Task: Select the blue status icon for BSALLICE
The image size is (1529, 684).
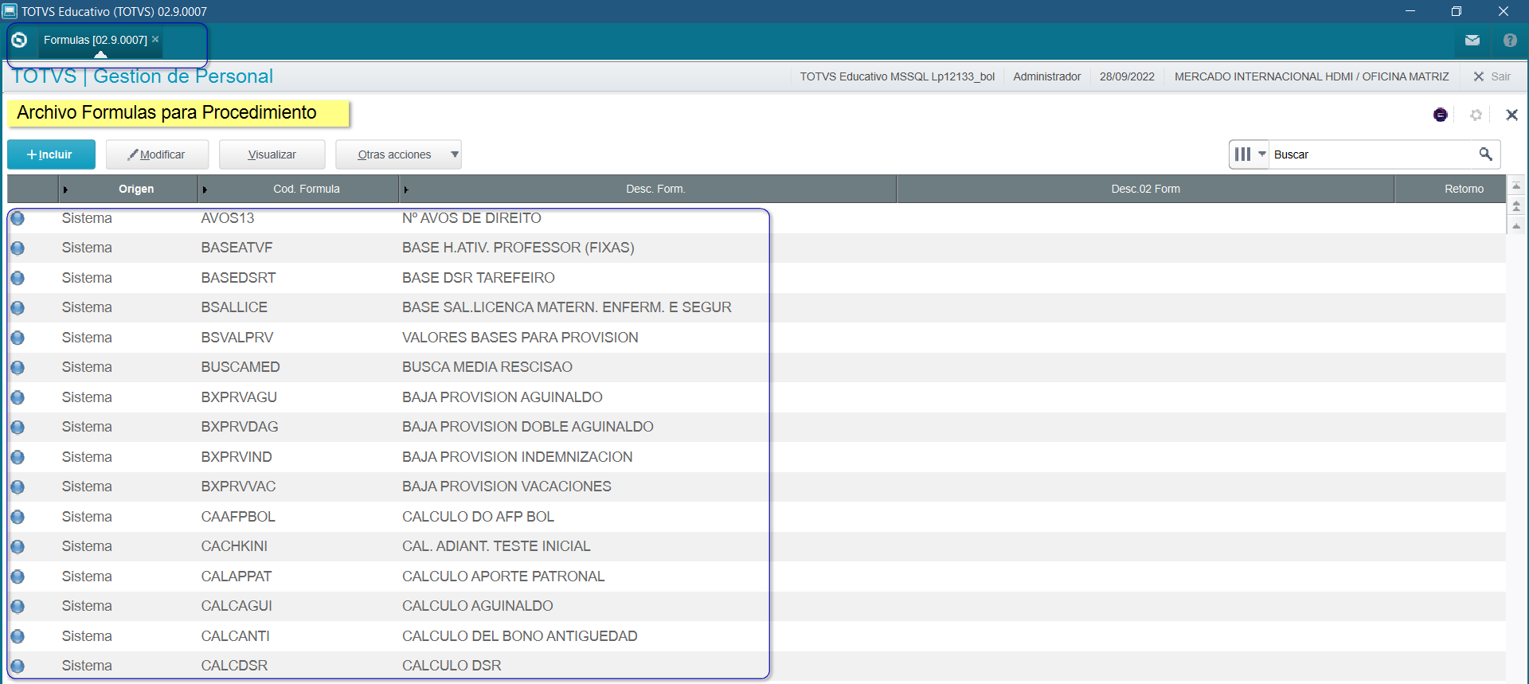Action: [18, 307]
